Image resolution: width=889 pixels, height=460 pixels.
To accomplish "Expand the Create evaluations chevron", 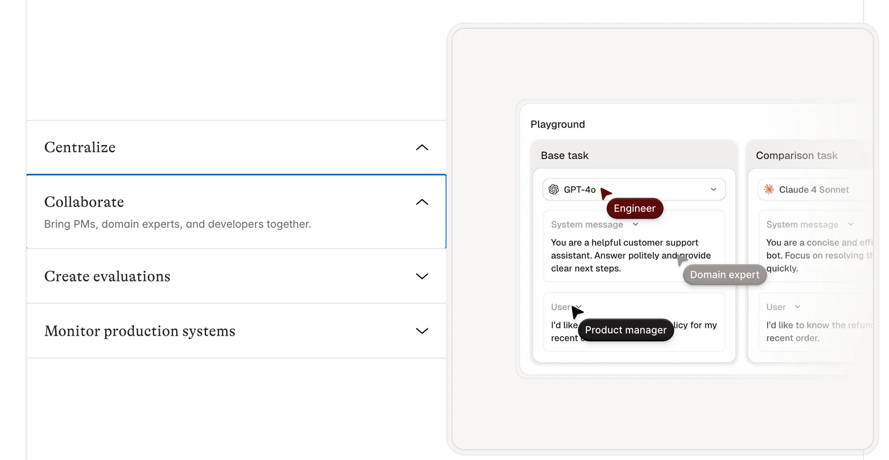I will click(x=422, y=276).
